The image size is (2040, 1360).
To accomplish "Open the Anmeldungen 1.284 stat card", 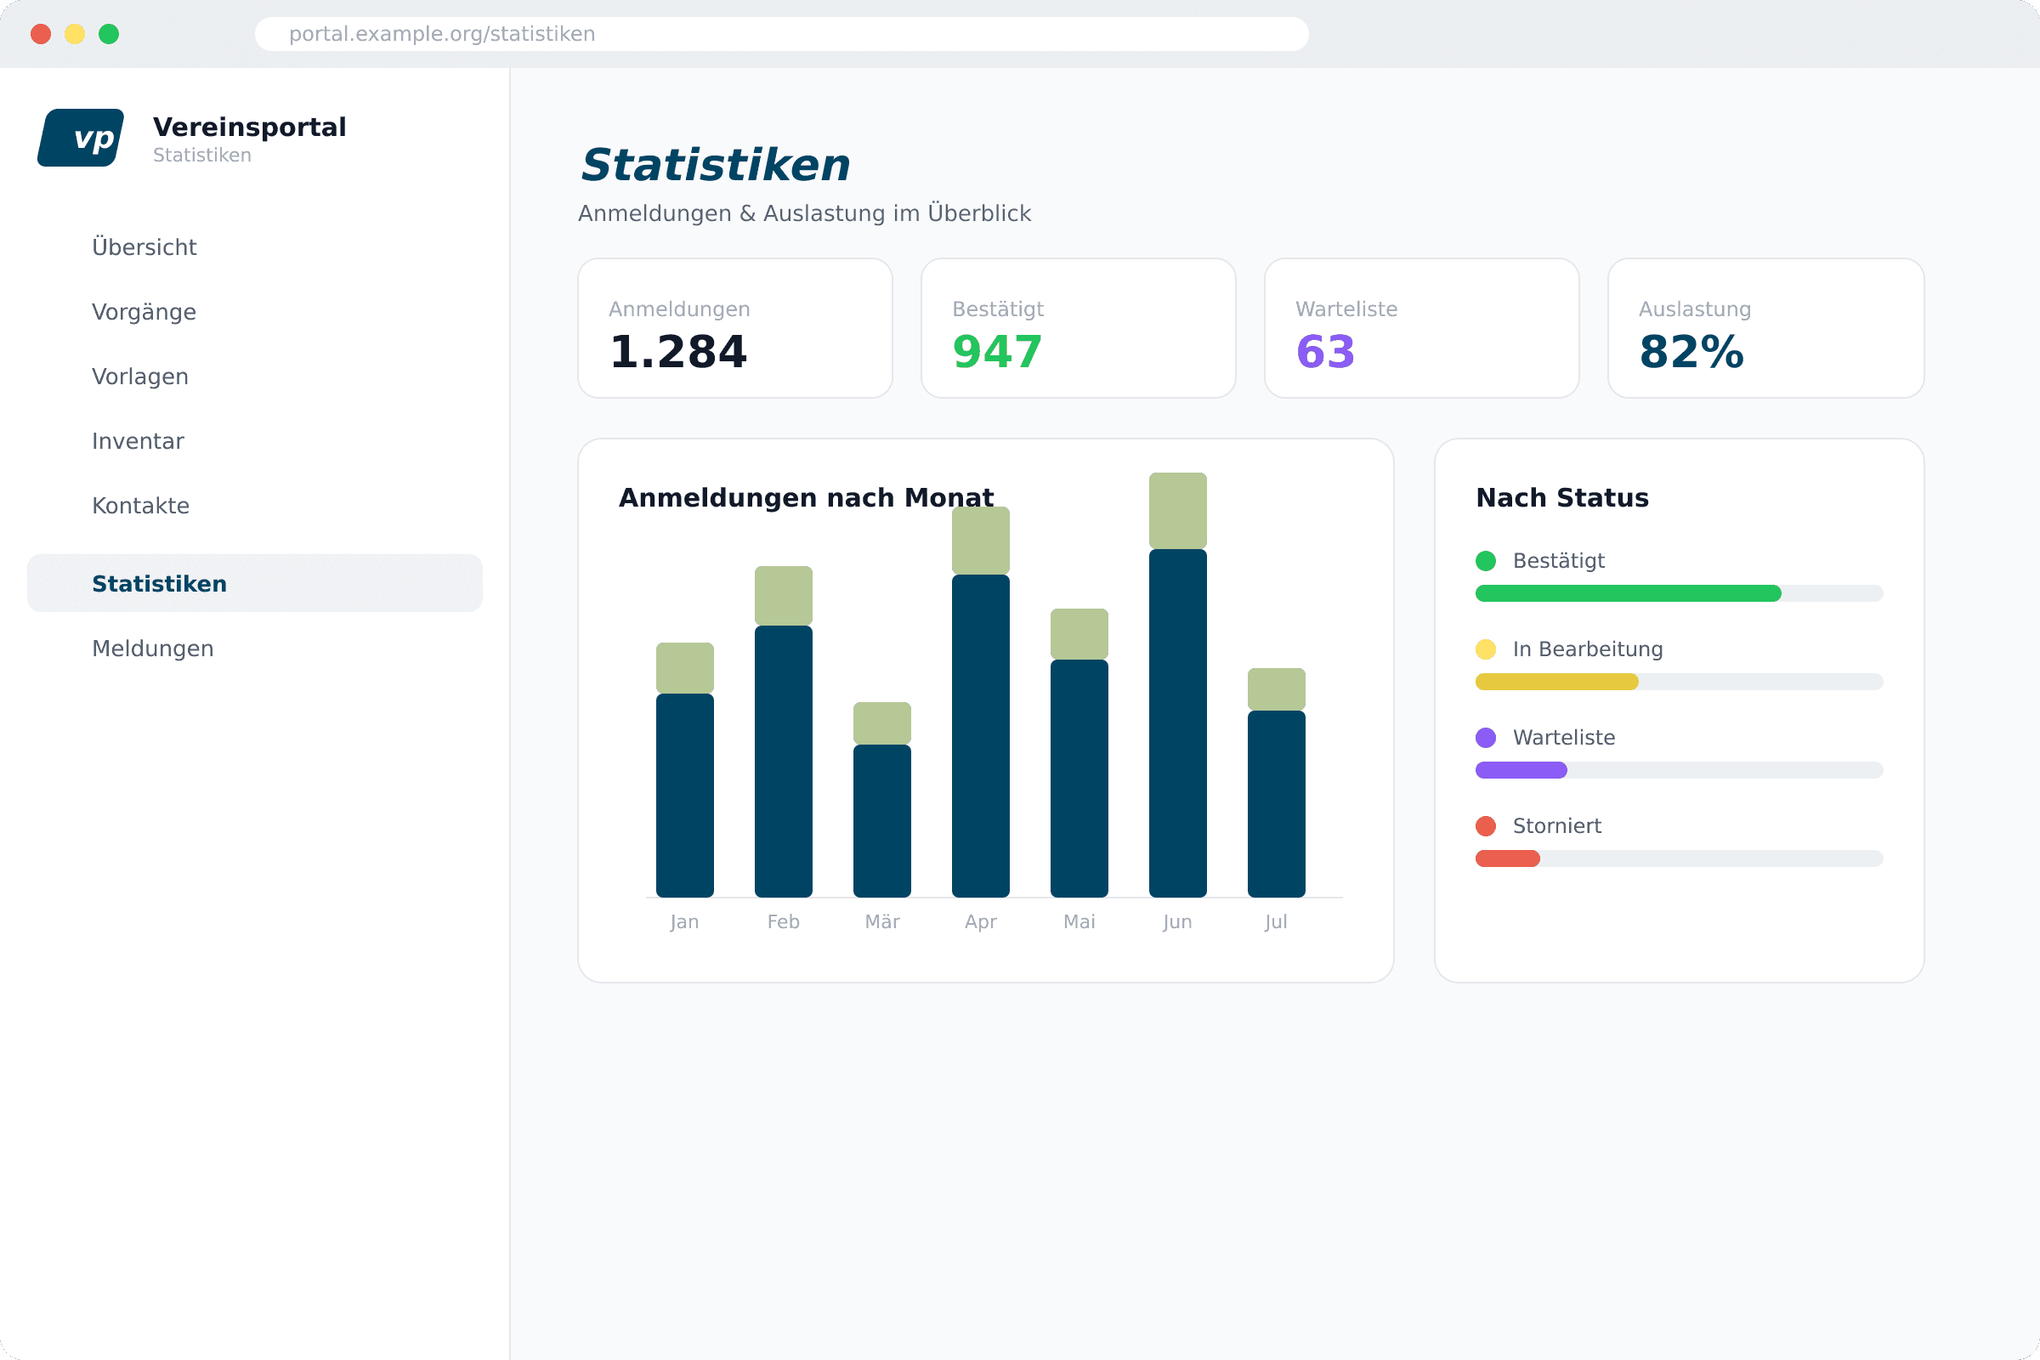I will coord(735,328).
